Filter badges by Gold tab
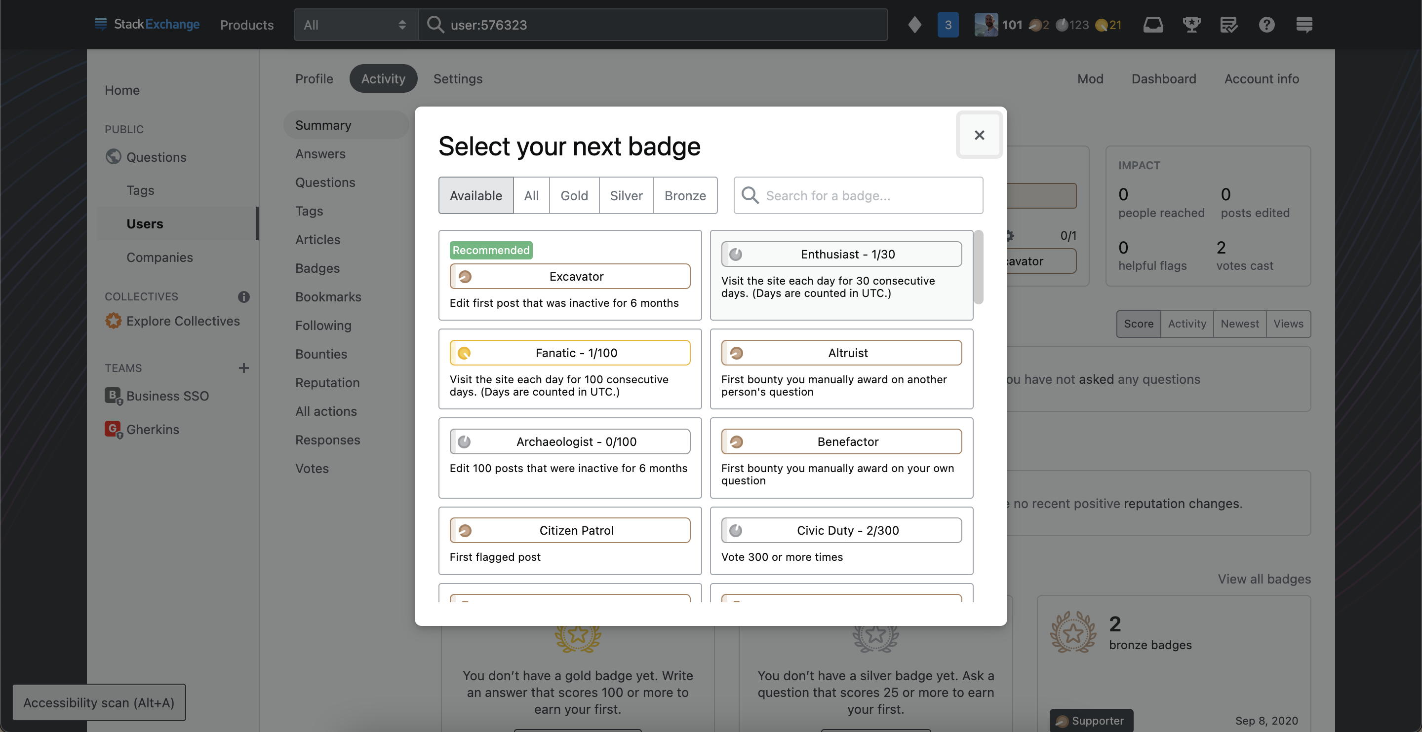The width and height of the screenshot is (1422, 732). (x=574, y=194)
